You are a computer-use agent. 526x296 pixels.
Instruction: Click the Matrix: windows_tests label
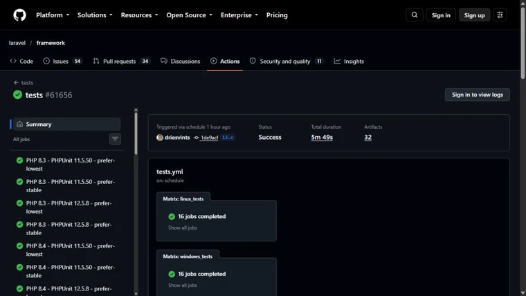click(x=188, y=257)
